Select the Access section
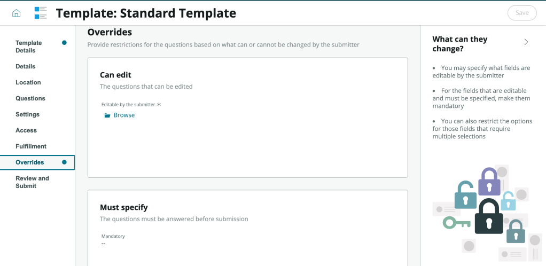Screen dimensions: 546x266 [26, 130]
